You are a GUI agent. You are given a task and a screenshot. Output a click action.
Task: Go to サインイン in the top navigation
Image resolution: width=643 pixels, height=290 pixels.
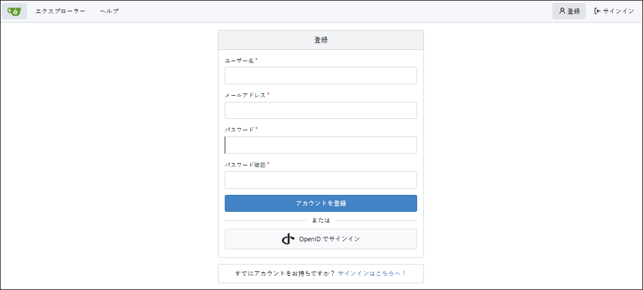tap(614, 11)
